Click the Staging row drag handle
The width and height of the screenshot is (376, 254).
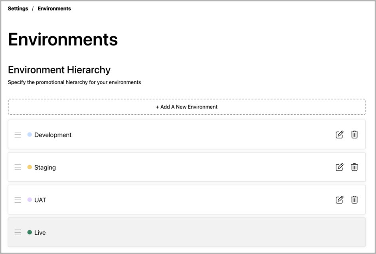[18, 167]
